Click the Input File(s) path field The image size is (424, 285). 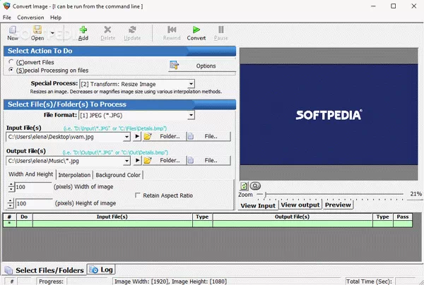click(x=65, y=137)
